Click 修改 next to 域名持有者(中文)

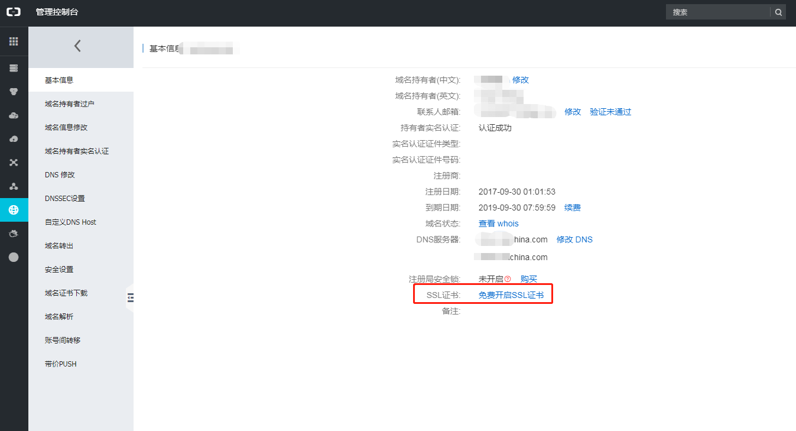521,80
